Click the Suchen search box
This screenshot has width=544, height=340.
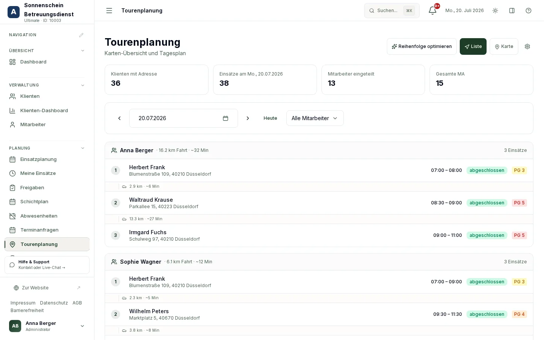tap(392, 11)
